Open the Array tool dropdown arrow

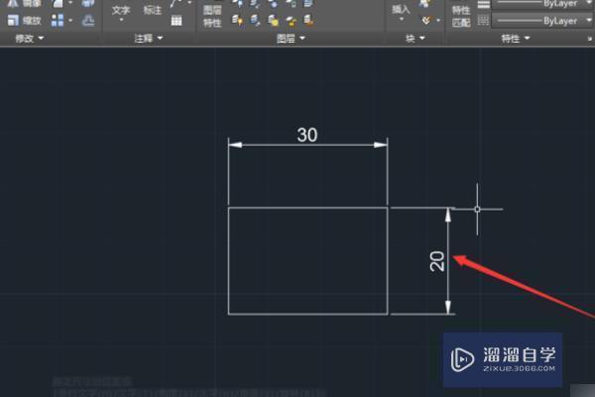click(x=70, y=20)
